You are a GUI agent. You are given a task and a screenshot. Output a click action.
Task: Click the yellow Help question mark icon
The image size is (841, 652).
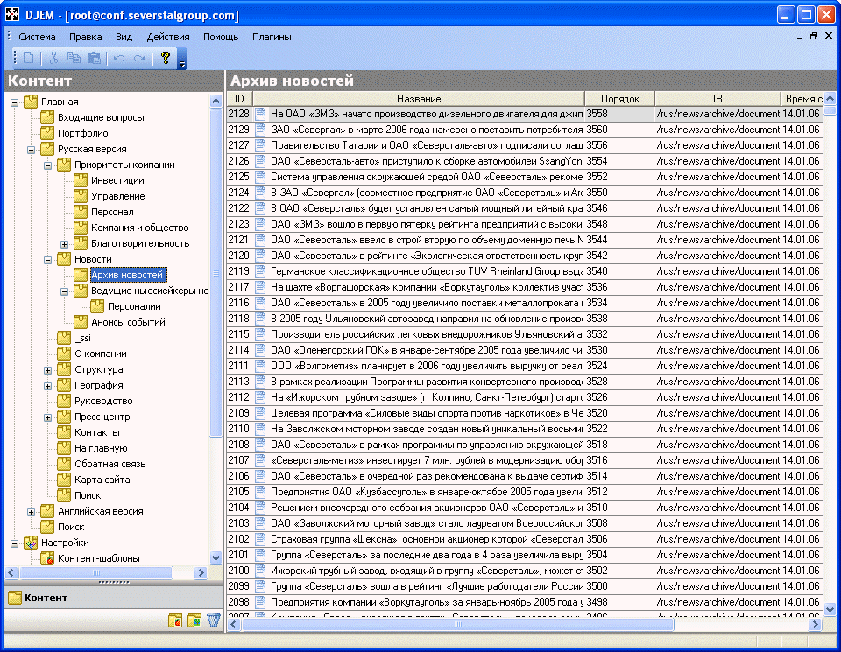tap(166, 58)
